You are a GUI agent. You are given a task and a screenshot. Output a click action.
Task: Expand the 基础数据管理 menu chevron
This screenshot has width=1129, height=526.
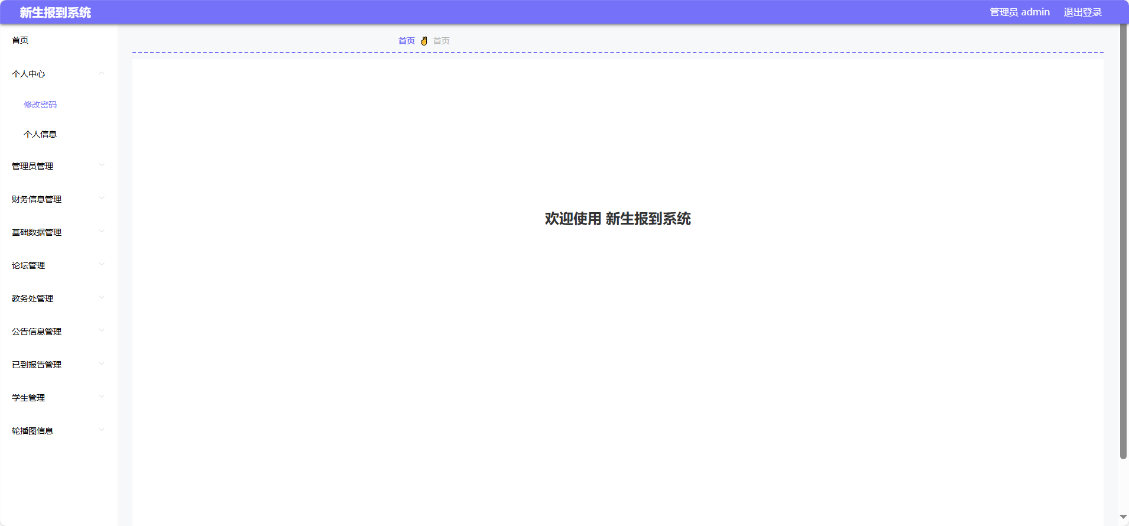(x=102, y=231)
